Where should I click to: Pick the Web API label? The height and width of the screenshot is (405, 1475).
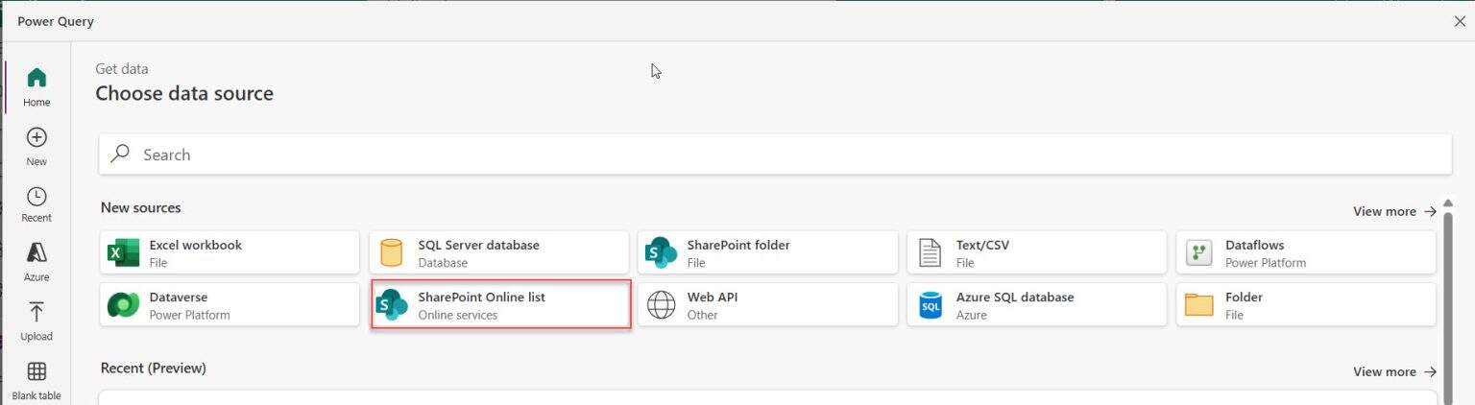[713, 298]
